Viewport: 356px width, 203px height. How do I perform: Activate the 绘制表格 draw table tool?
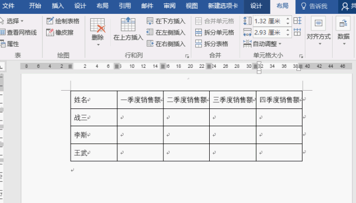pos(63,21)
